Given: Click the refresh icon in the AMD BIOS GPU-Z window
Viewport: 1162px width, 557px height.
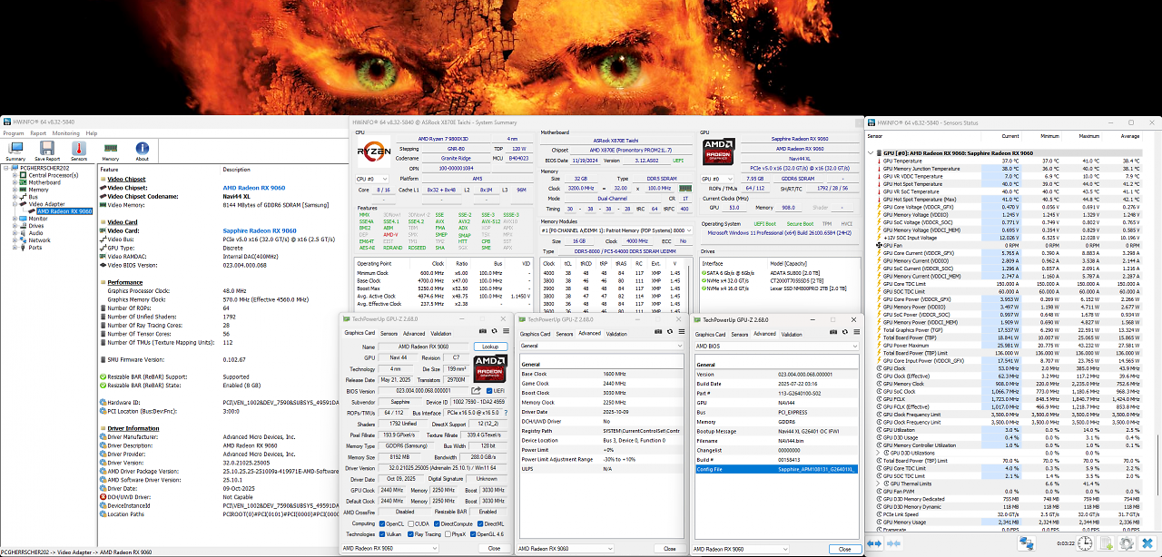Looking at the screenshot, I should tap(844, 333).
